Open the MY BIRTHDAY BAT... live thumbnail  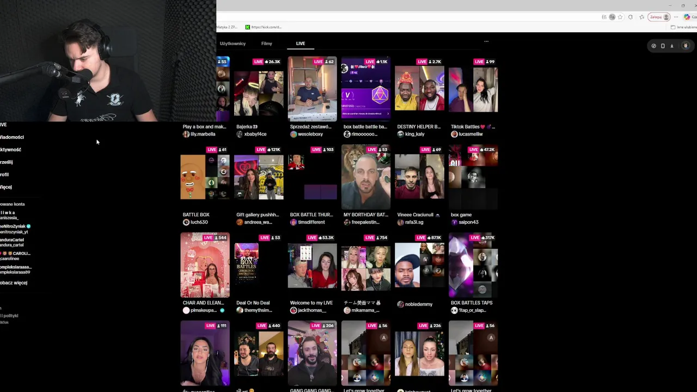coord(366,177)
